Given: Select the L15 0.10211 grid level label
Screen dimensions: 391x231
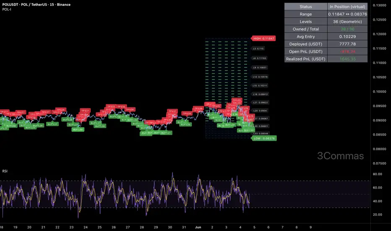Looking at the screenshot, I should coord(260,86).
